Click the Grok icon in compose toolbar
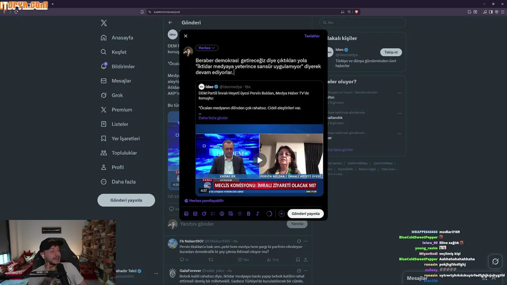This screenshot has width=507, height=285. [204, 214]
